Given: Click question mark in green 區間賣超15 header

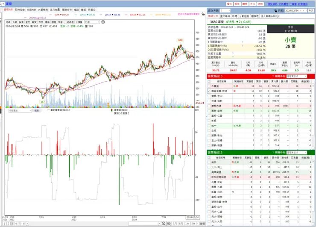Looking at the screenshot, I should click(273, 153).
